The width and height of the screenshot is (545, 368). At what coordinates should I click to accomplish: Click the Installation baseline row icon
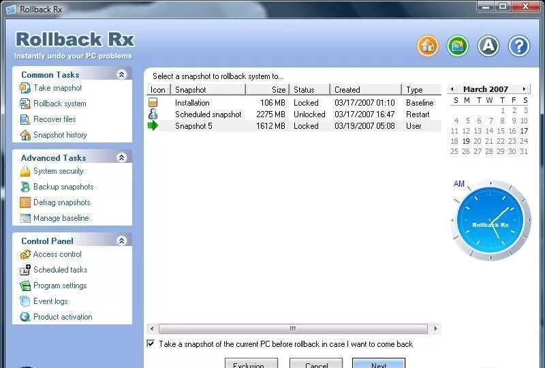(153, 102)
